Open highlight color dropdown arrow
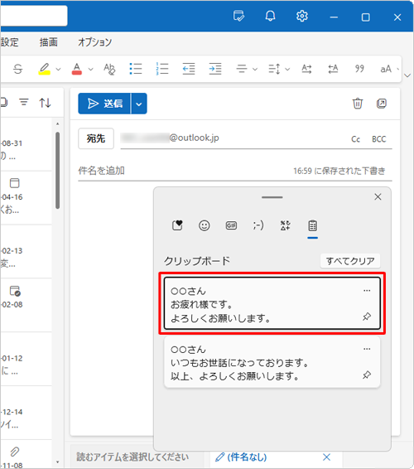Screen dimensions: 414x469 58,70
